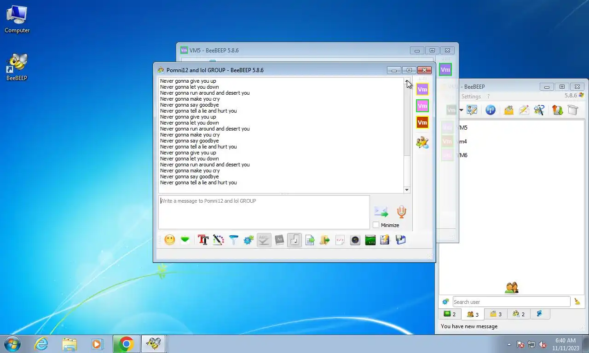Image resolution: width=589 pixels, height=353 pixels.
Task: Open the ? help menu
Action: [488, 97]
